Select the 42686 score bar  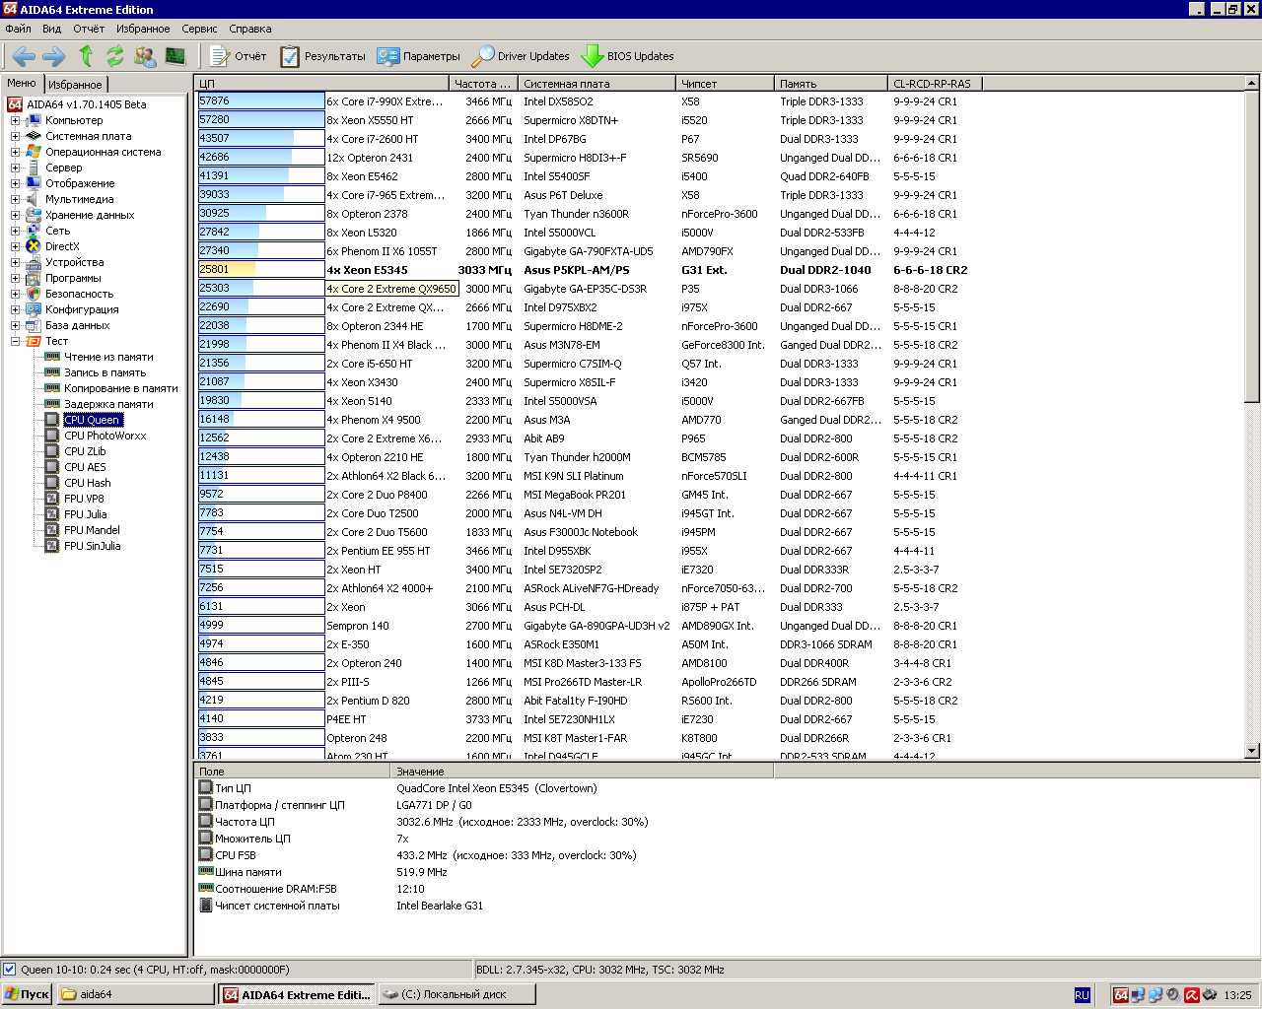pyautogui.click(x=261, y=157)
